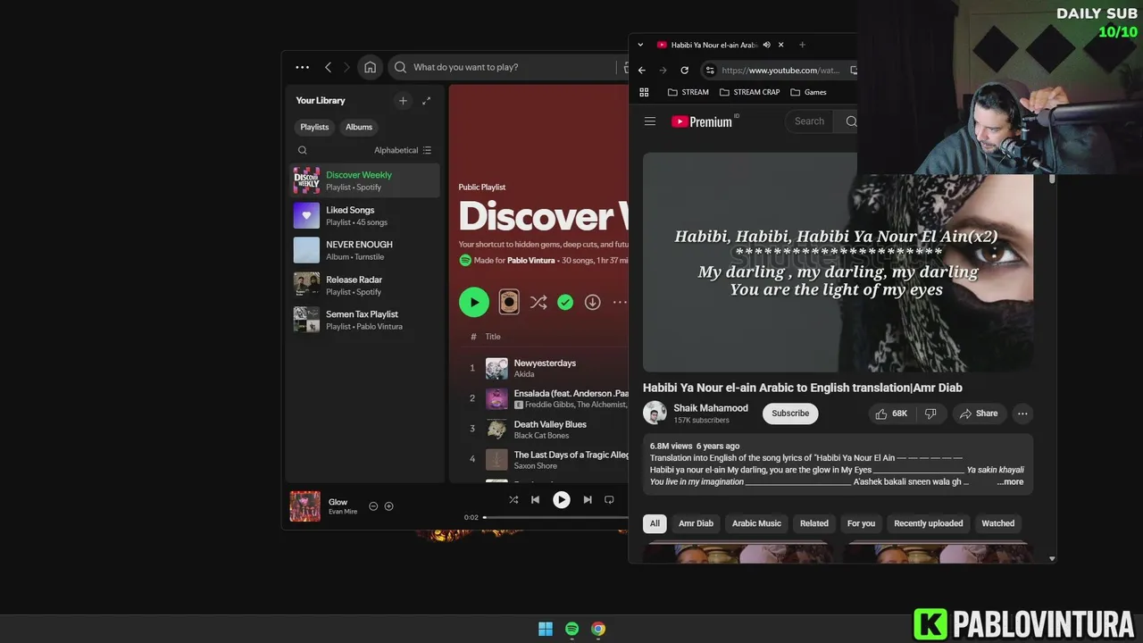Open the YouTube hamburger guide menu
This screenshot has width=1143, height=643.
tap(650, 121)
